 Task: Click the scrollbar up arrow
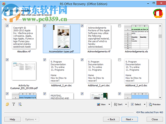(160, 26)
